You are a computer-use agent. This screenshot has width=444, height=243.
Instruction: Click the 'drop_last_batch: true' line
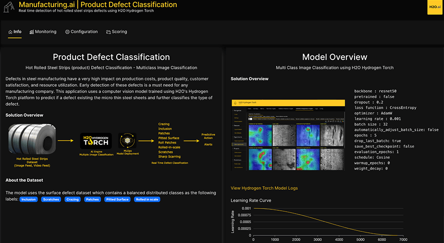(377, 141)
